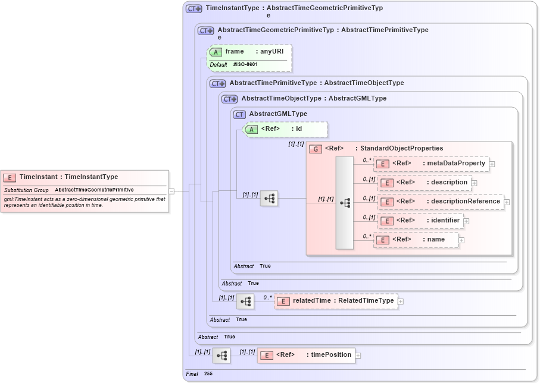
Task: Select Abstract True under AbstractTimeObjectType
Action: (x=240, y=284)
